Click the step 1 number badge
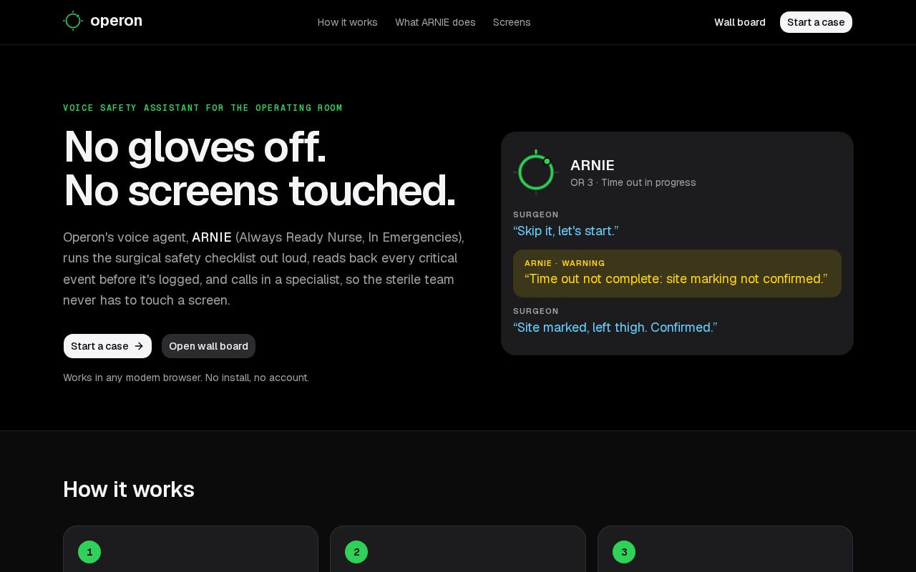Screen dimensions: 916x572 [x=89, y=552]
